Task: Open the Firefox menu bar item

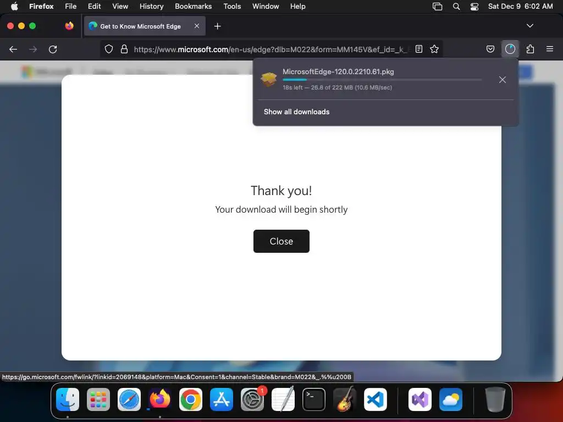Action: coord(41,6)
